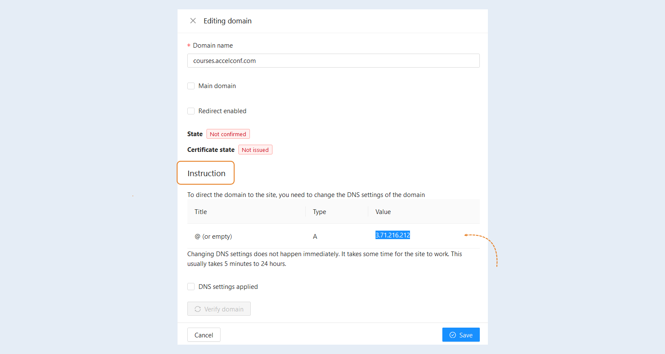The height and width of the screenshot is (354, 665).
Task: Enable the Redirect enabled checkbox
Action: [191, 111]
